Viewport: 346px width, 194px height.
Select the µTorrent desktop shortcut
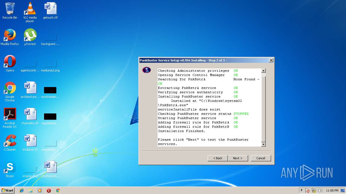click(x=30, y=37)
